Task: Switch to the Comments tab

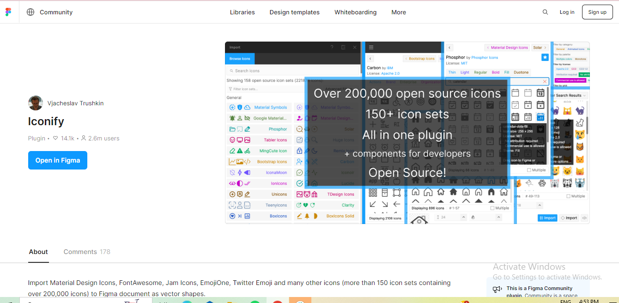Action: pyautogui.click(x=87, y=252)
